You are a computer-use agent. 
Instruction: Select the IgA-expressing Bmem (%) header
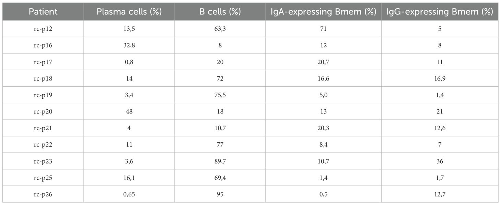click(323, 12)
